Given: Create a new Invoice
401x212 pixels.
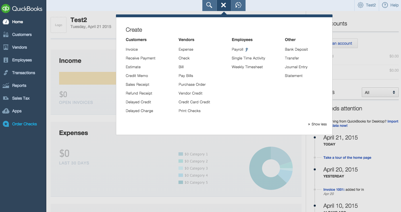Looking at the screenshot, I should (132, 49).
